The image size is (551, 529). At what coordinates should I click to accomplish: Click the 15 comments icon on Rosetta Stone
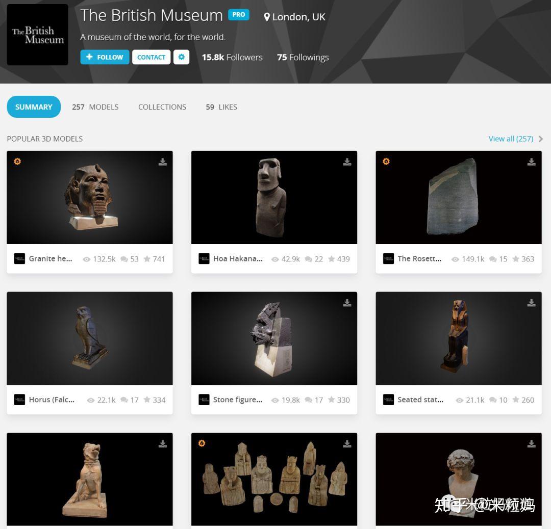click(x=493, y=259)
